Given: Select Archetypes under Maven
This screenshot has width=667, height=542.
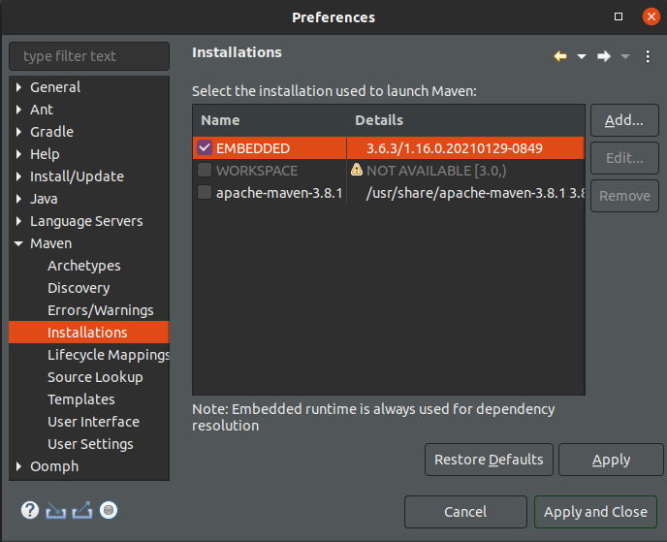Looking at the screenshot, I should pos(83,266).
